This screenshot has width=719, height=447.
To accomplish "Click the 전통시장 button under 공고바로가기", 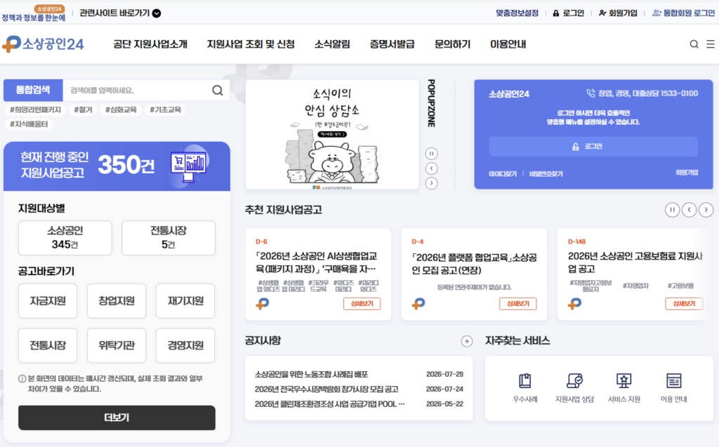I will tap(48, 345).
